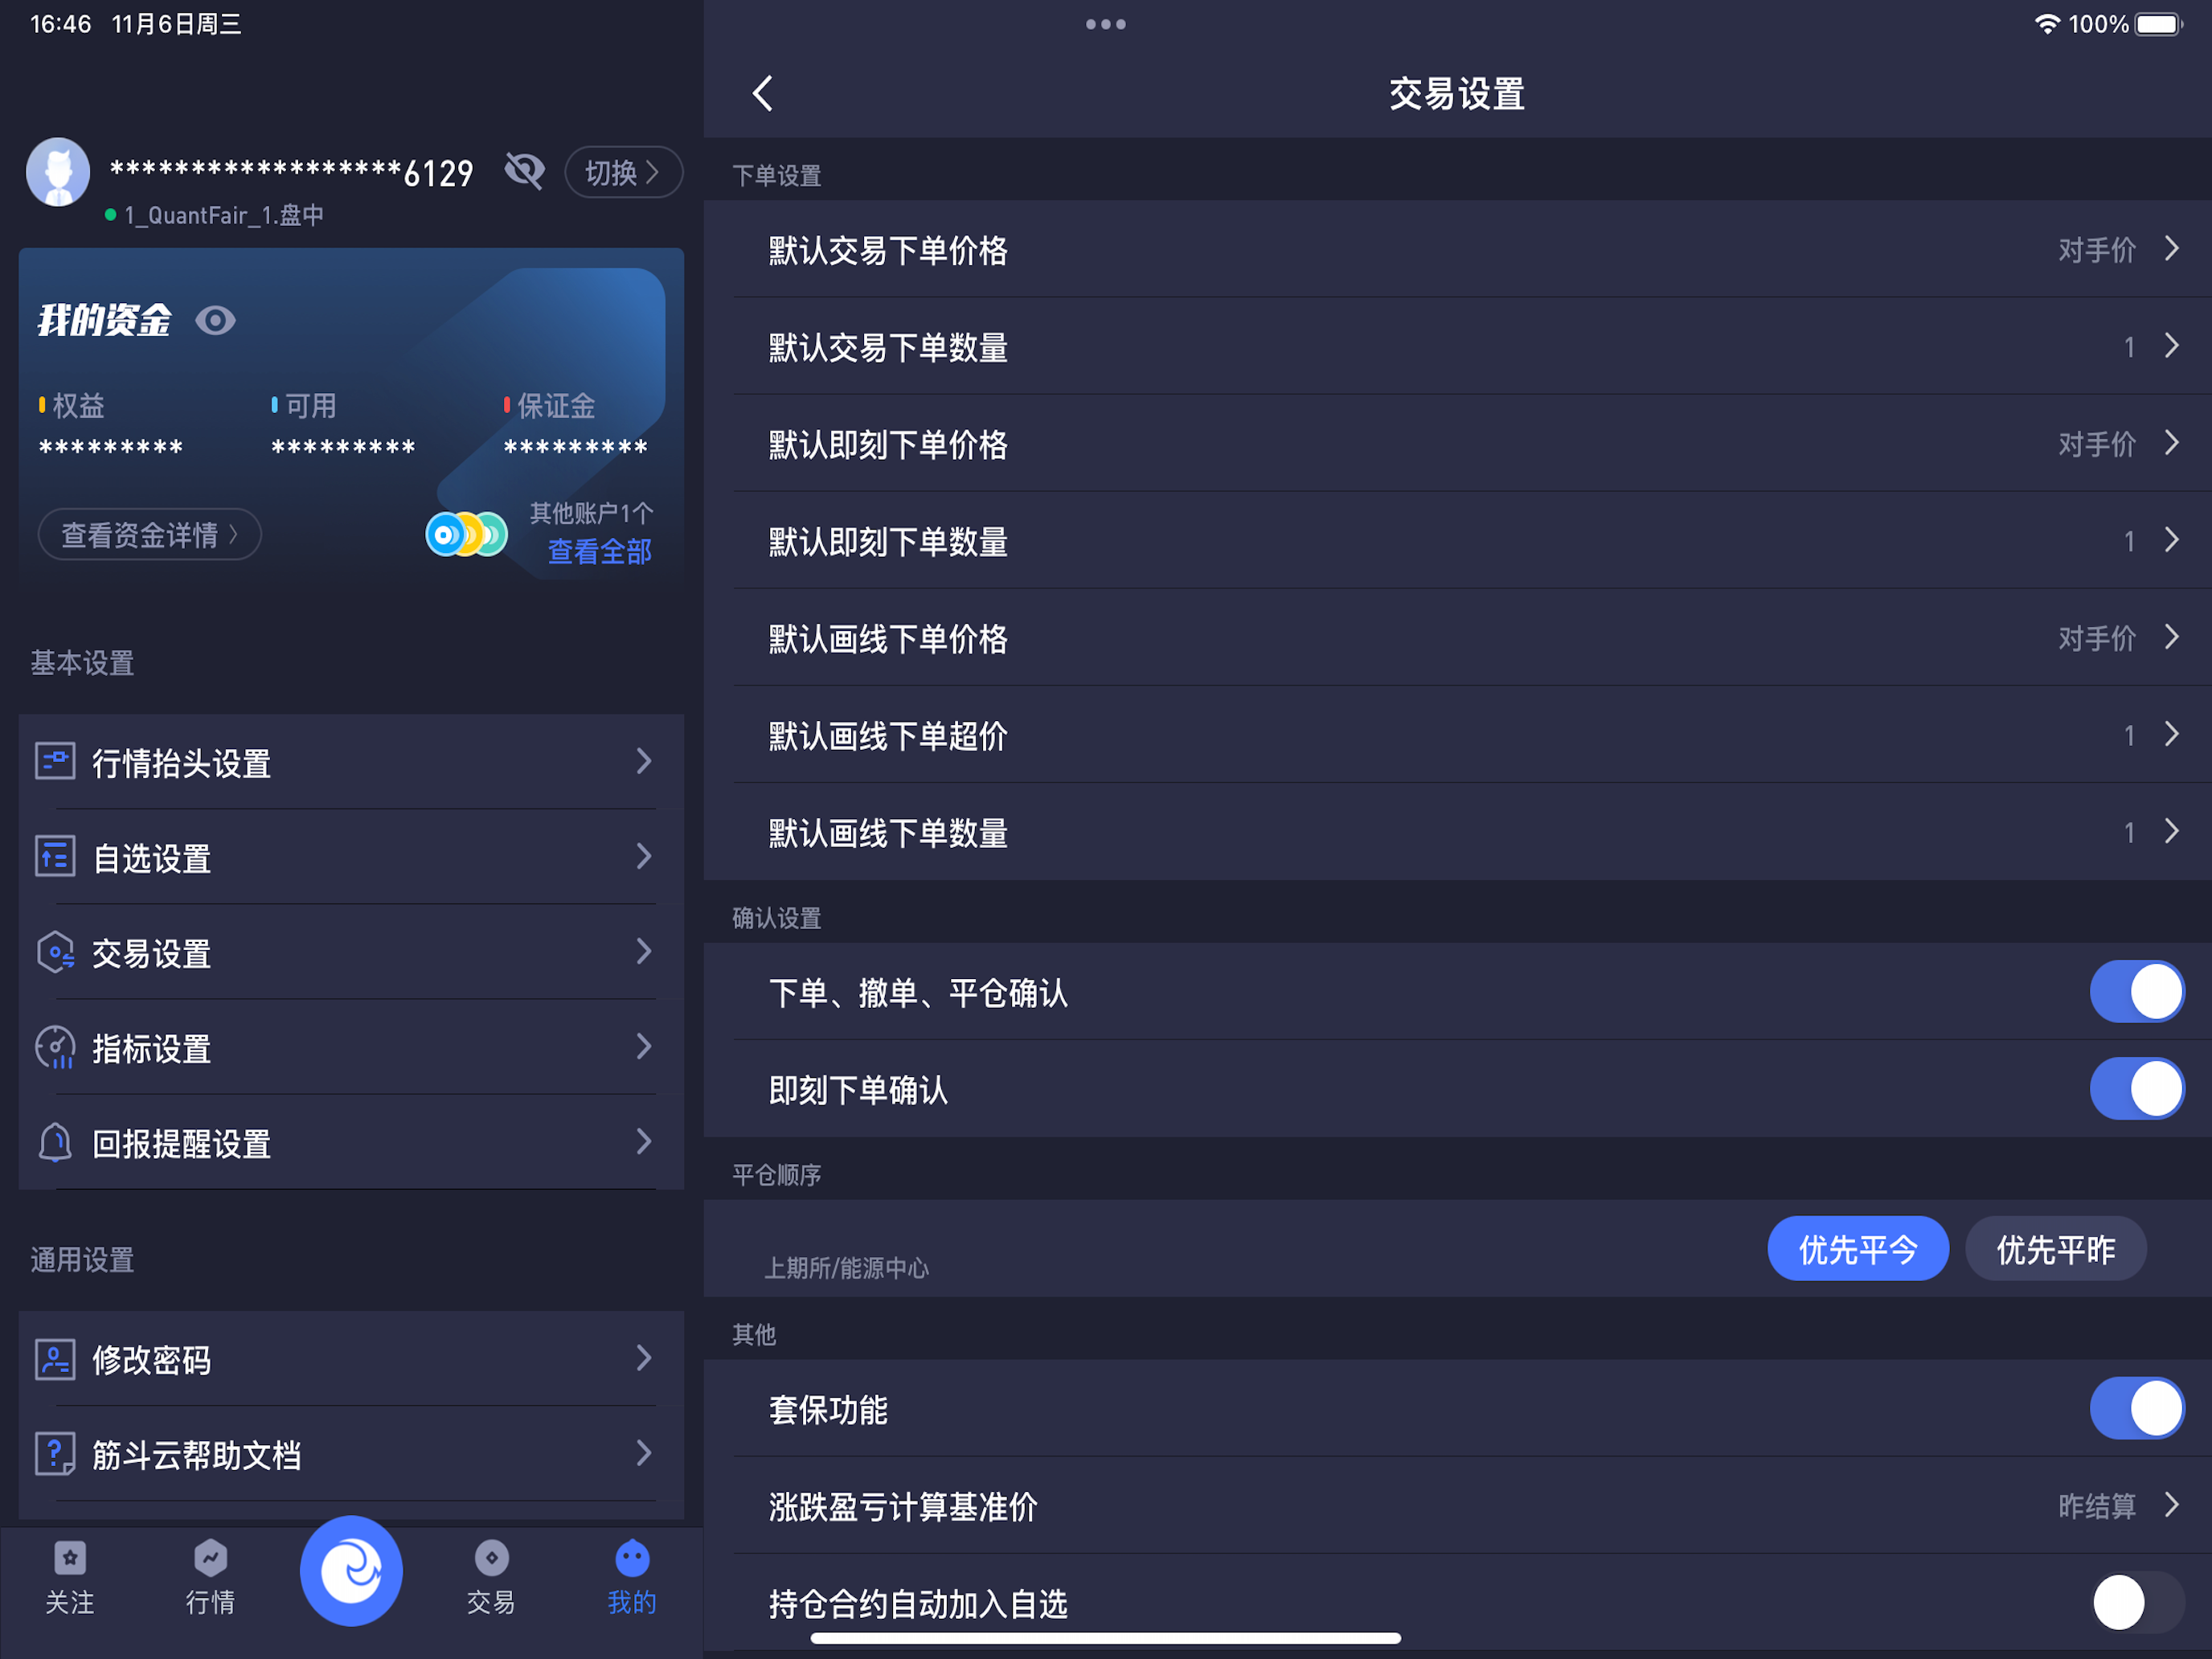
Task: Tap 权益 masked balance value
Action: point(111,446)
